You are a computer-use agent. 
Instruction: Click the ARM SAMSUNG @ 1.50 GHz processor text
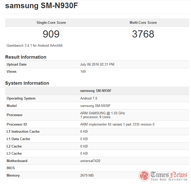tap(103, 113)
